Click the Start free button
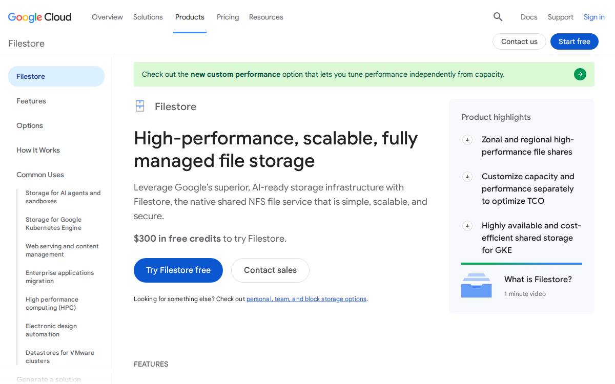Viewport: 615px width, 384px height. (575, 41)
